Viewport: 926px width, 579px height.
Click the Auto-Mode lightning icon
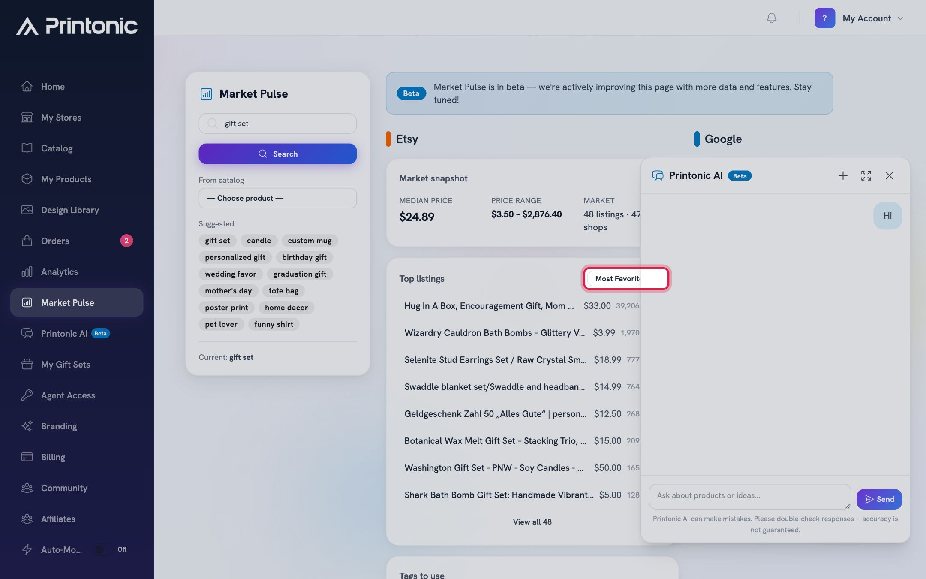tap(27, 549)
